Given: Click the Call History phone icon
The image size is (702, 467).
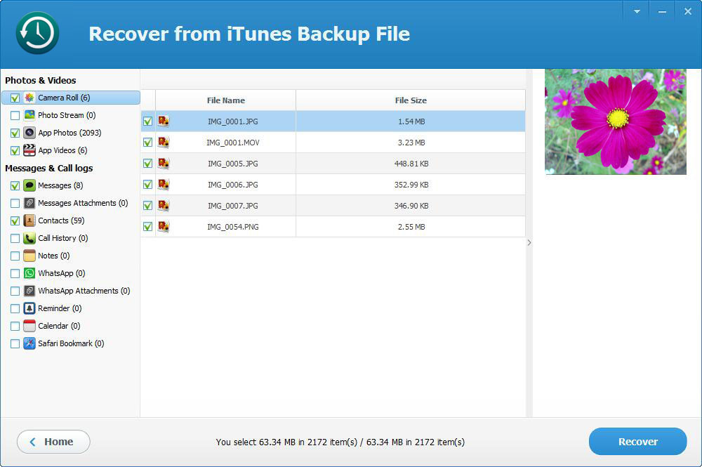Looking at the screenshot, I should tap(29, 238).
